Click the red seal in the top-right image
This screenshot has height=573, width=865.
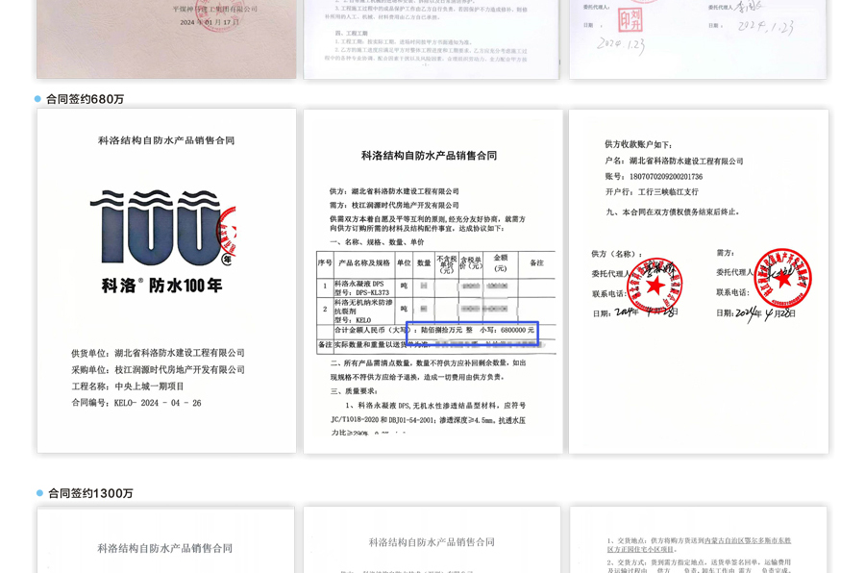coord(630,17)
